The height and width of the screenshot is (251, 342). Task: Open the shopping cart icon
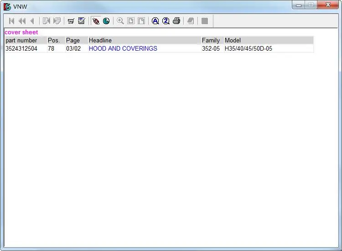(x=71, y=21)
